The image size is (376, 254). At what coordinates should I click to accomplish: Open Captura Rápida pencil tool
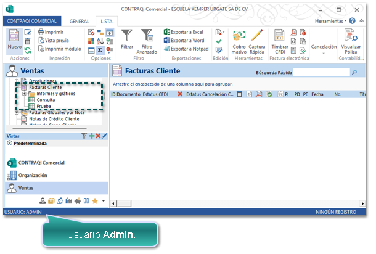pos(257,42)
